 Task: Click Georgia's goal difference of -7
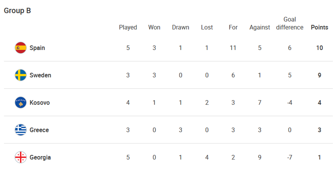click(x=290, y=157)
